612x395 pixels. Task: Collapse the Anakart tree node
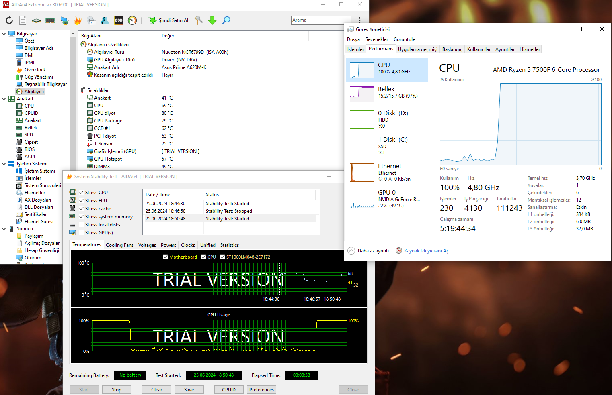tap(4, 99)
